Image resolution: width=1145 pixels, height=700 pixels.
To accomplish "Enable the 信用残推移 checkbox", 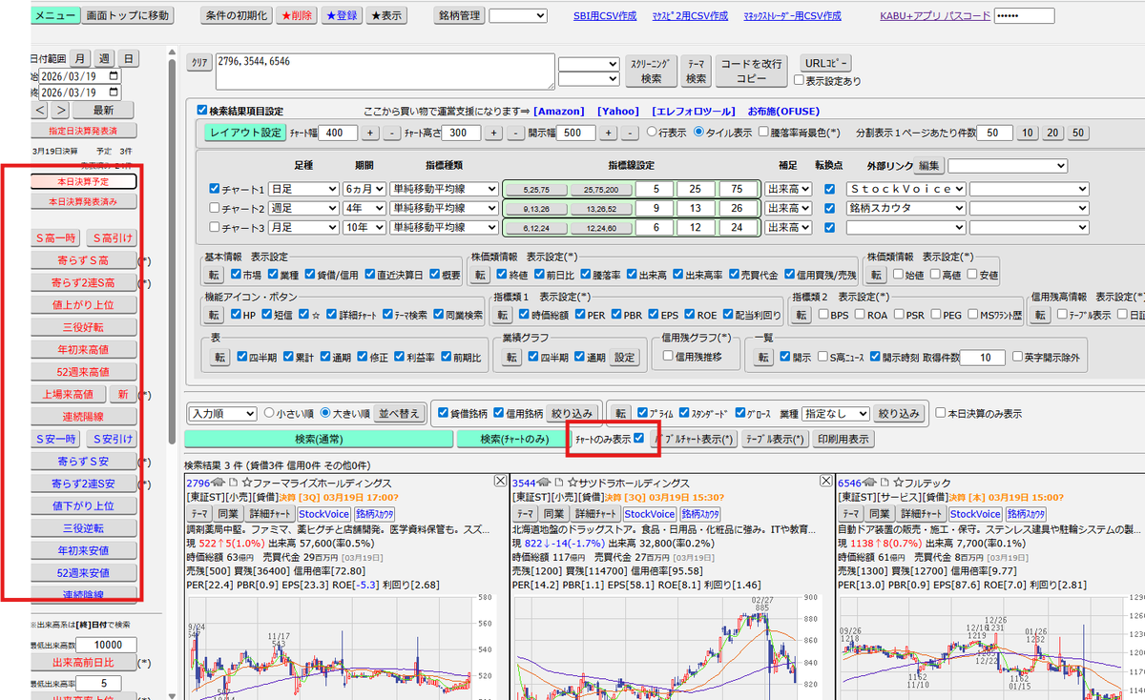I will point(670,356).
